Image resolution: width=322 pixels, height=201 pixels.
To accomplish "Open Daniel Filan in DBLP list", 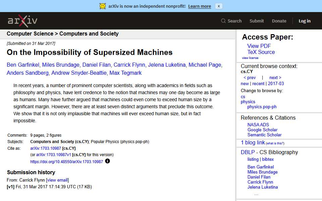I will tap(259, 177).
